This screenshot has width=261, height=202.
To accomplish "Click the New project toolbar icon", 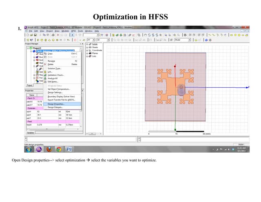I will (x=27, y=36).
